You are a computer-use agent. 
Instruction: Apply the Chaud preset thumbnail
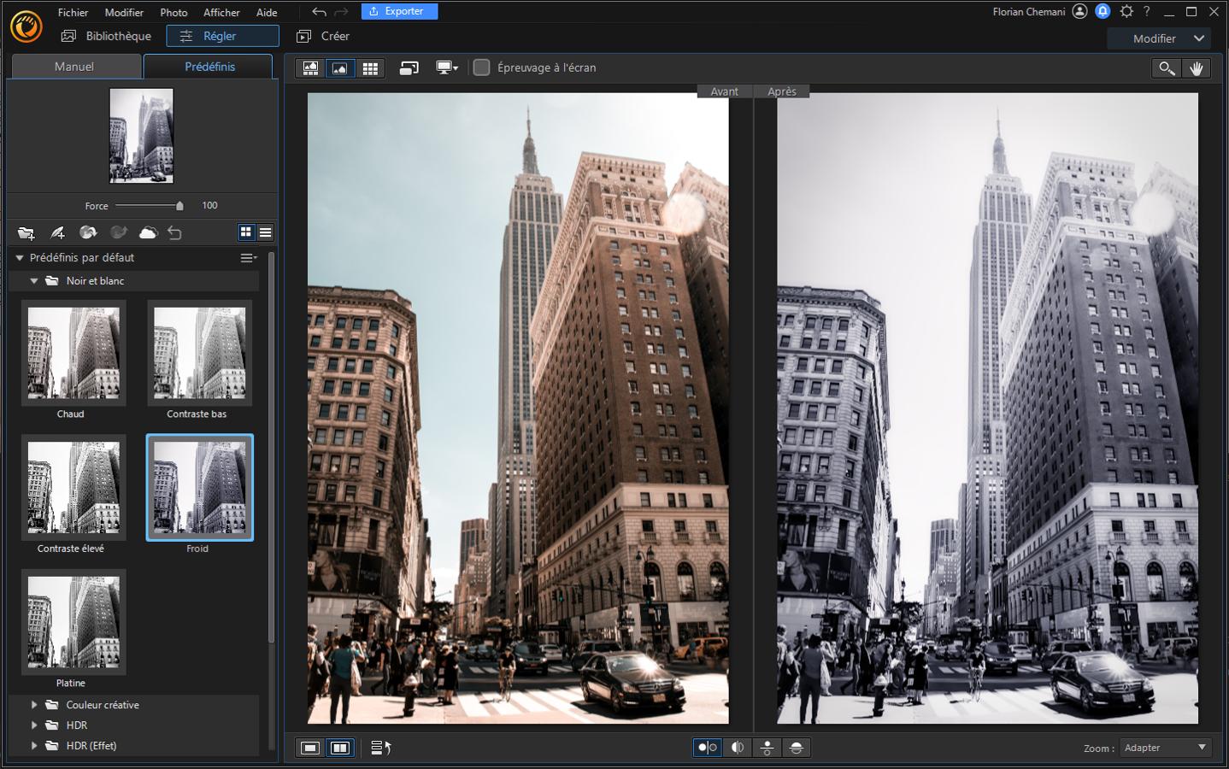coord(74,353)
